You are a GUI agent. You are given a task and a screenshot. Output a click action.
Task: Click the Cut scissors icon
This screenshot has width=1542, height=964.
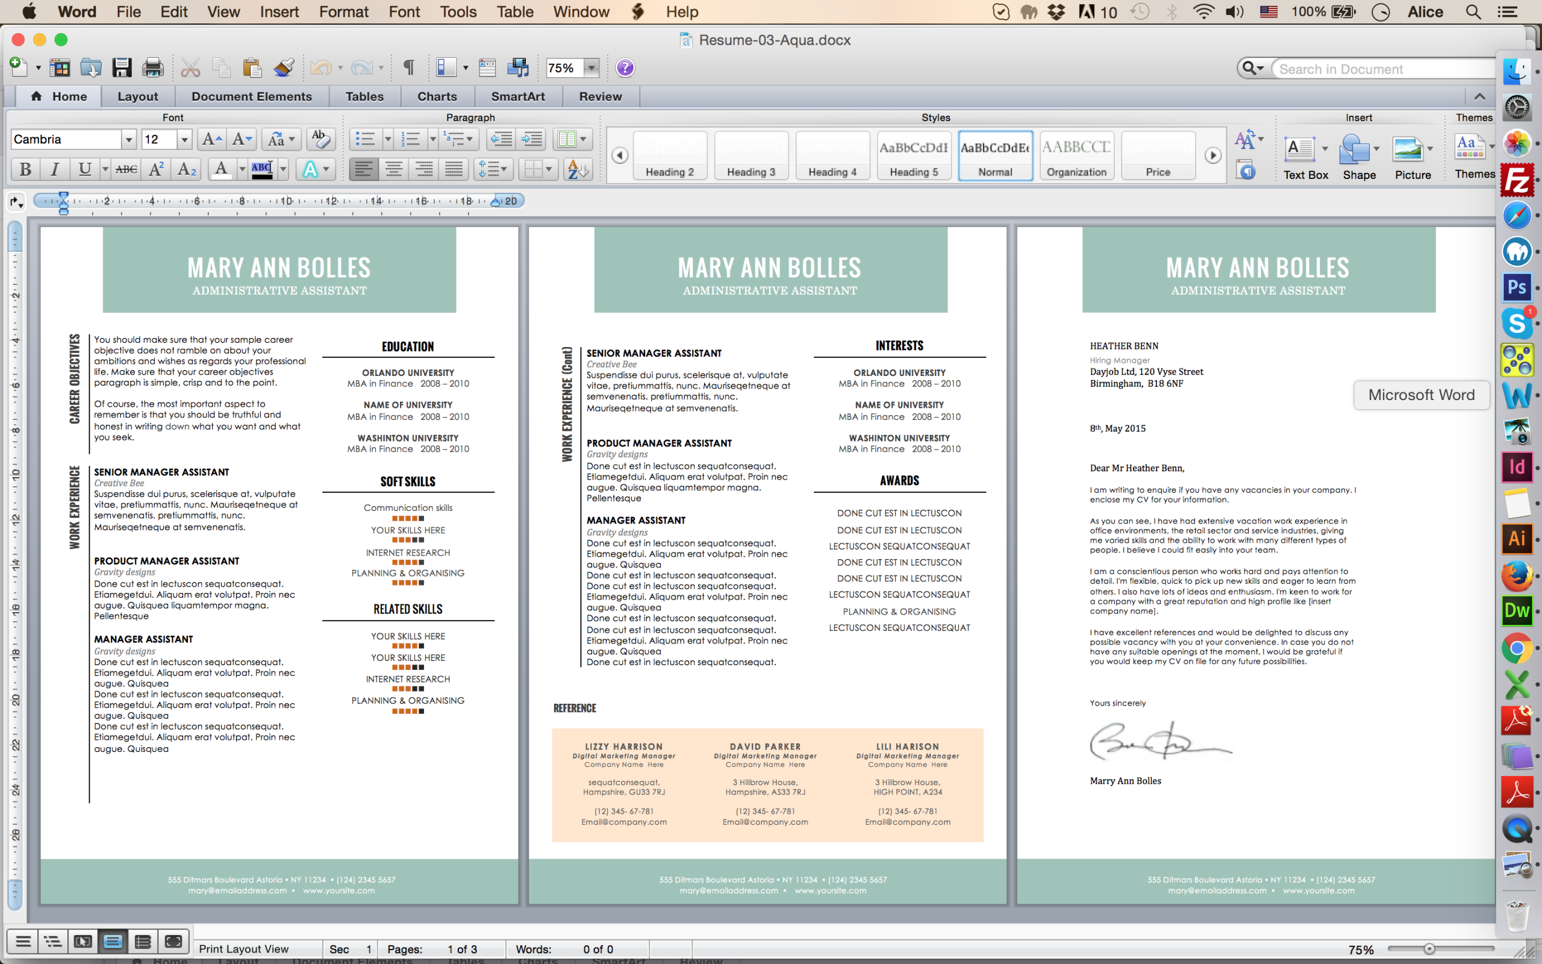pyautogui.click(x=190, y=67)
